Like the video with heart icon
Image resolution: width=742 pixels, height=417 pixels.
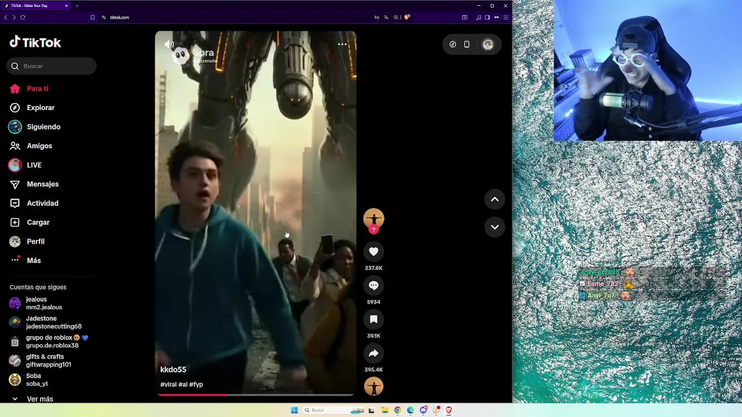(373, 251)
